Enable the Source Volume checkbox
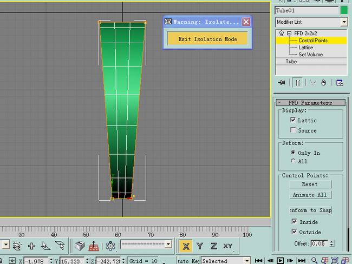 coord(293,130)
